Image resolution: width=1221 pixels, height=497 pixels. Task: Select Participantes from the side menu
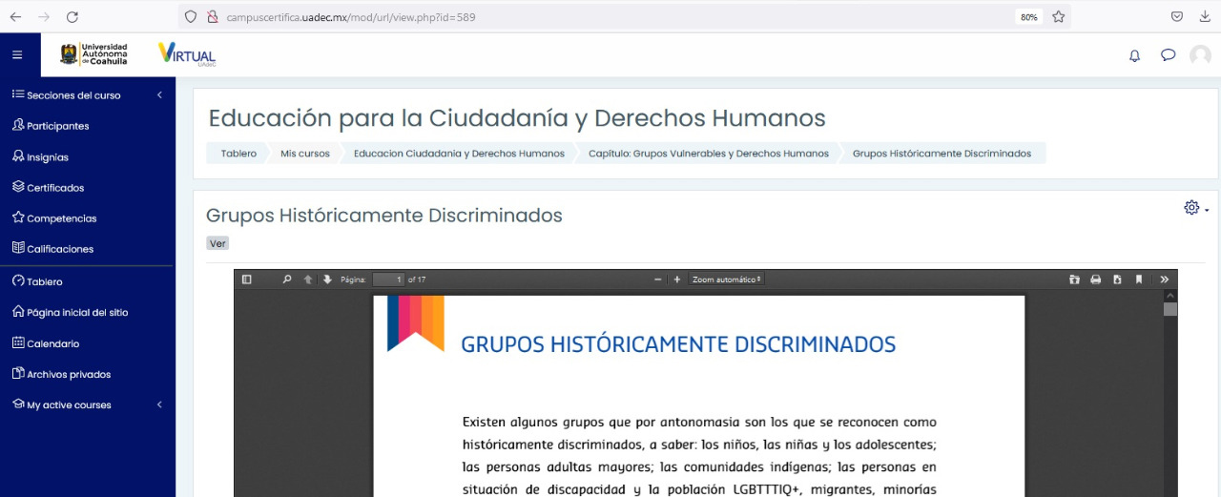coord(57,126)
